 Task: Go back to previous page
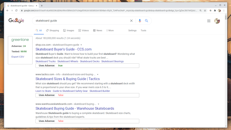8,10
